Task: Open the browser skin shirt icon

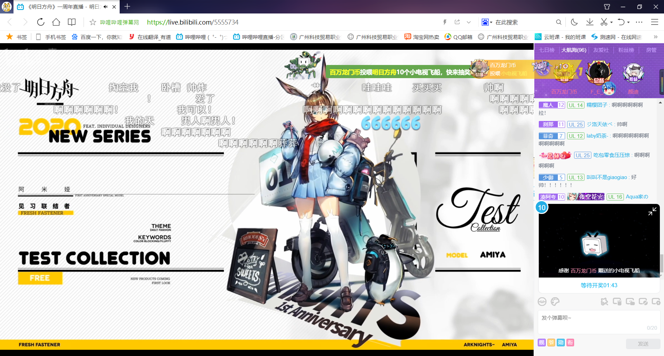Action: pos(607,7)
